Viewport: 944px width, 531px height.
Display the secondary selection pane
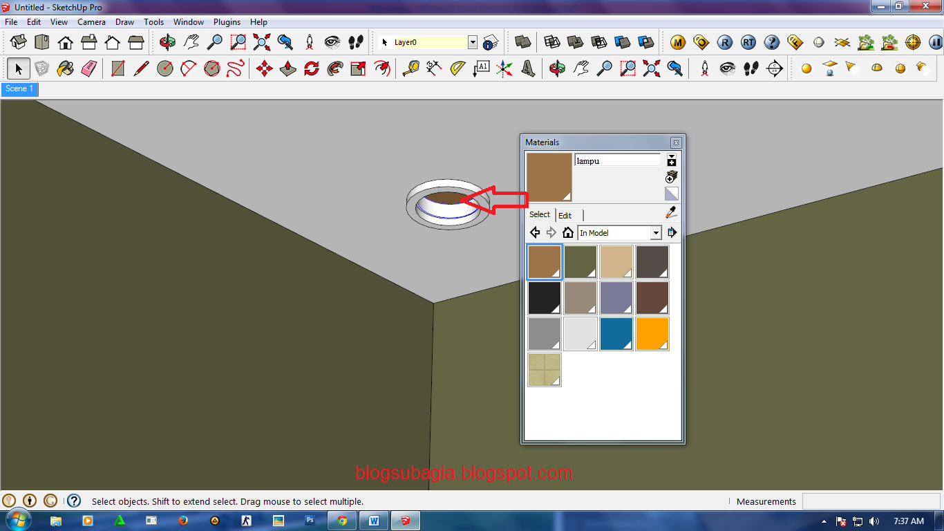pyautogui.click(x=672, y=160)
